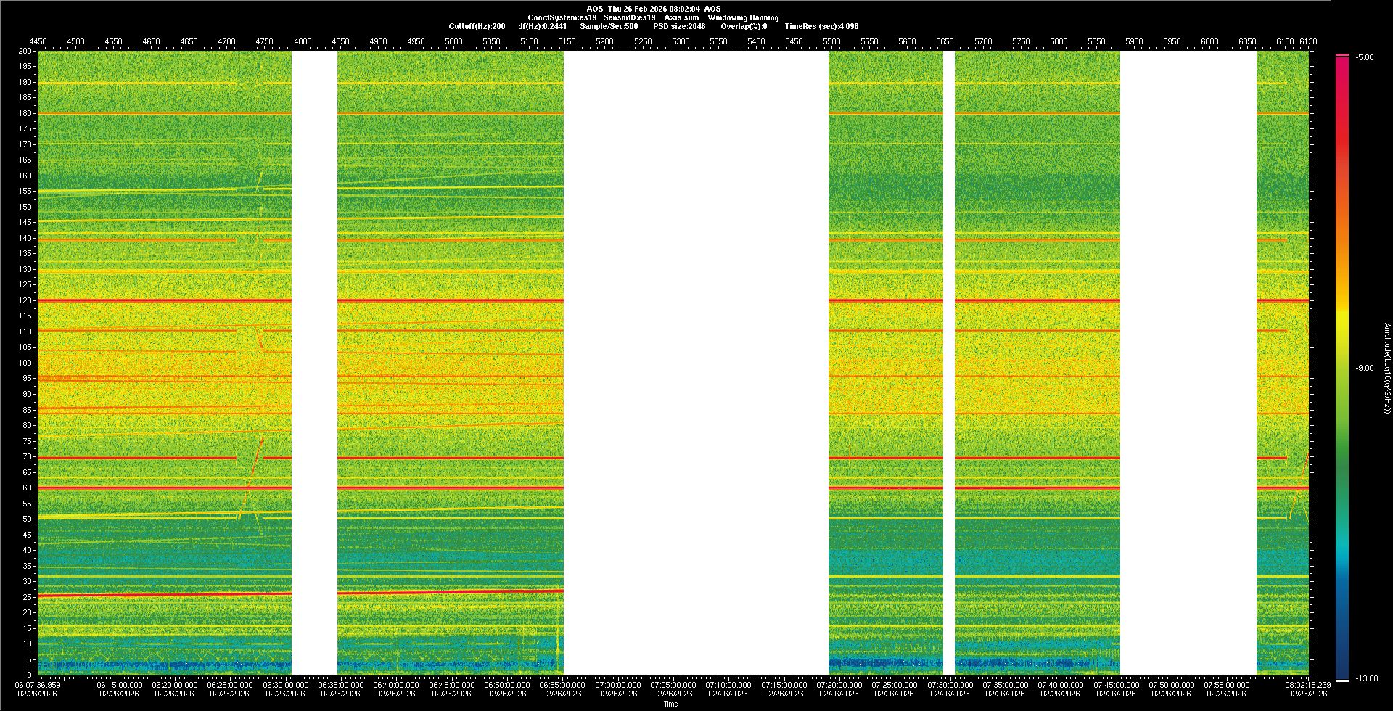The image size is (1393, 711).
Task: Click the 5000 tick on the top axis
Action: click(453, 41)
